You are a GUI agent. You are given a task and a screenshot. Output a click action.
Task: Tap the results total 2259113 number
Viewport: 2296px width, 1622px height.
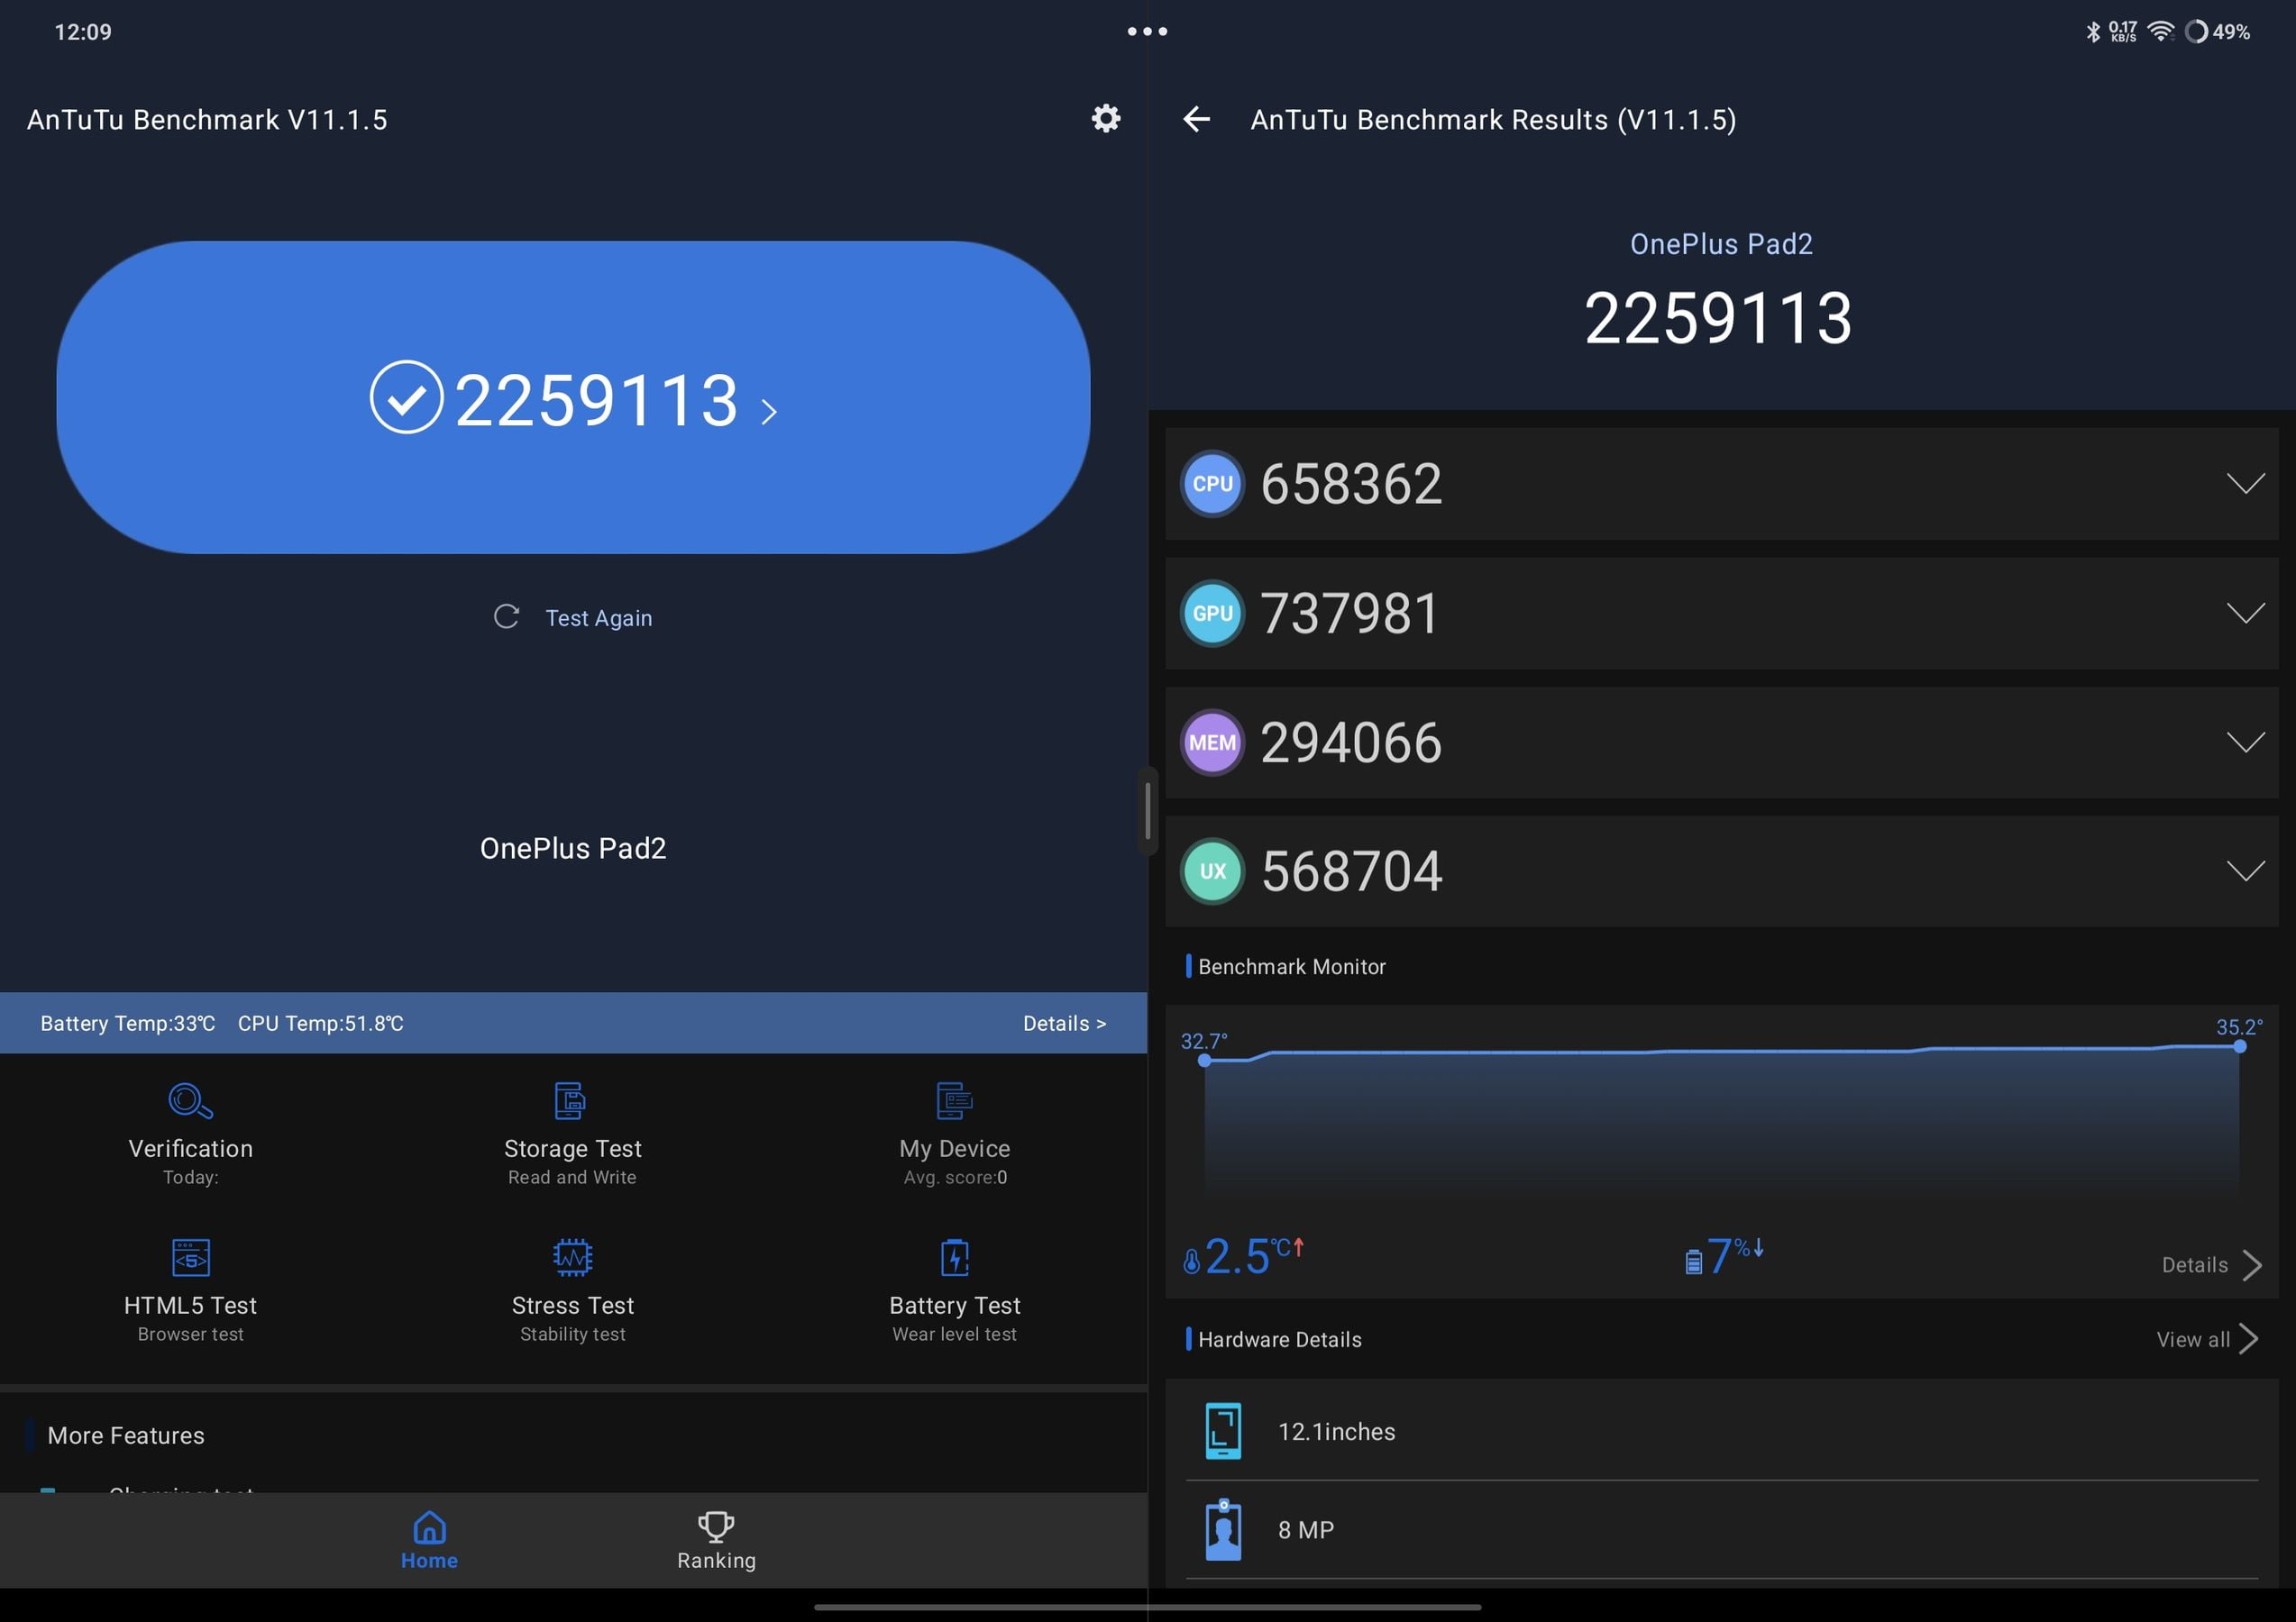point(1718,319)
